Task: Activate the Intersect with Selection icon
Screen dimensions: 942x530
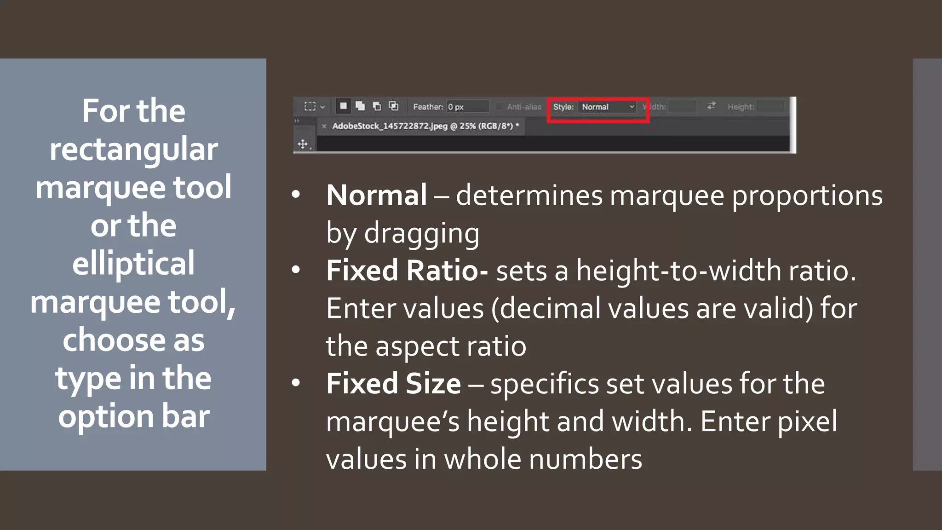Action: click(x=394, y=106)
